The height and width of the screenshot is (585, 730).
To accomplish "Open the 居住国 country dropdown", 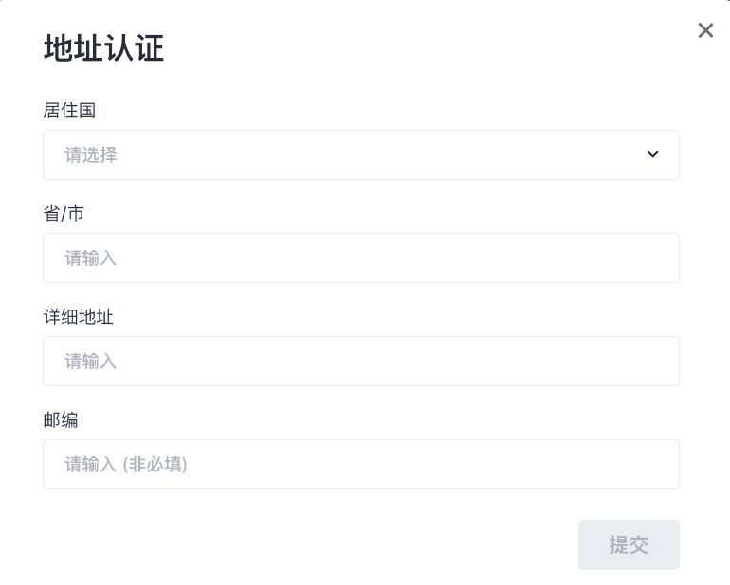I will click(x=360, y=154).
